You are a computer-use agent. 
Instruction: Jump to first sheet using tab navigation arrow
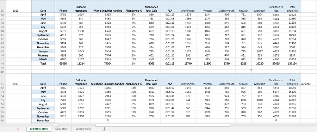coord(2,129)
